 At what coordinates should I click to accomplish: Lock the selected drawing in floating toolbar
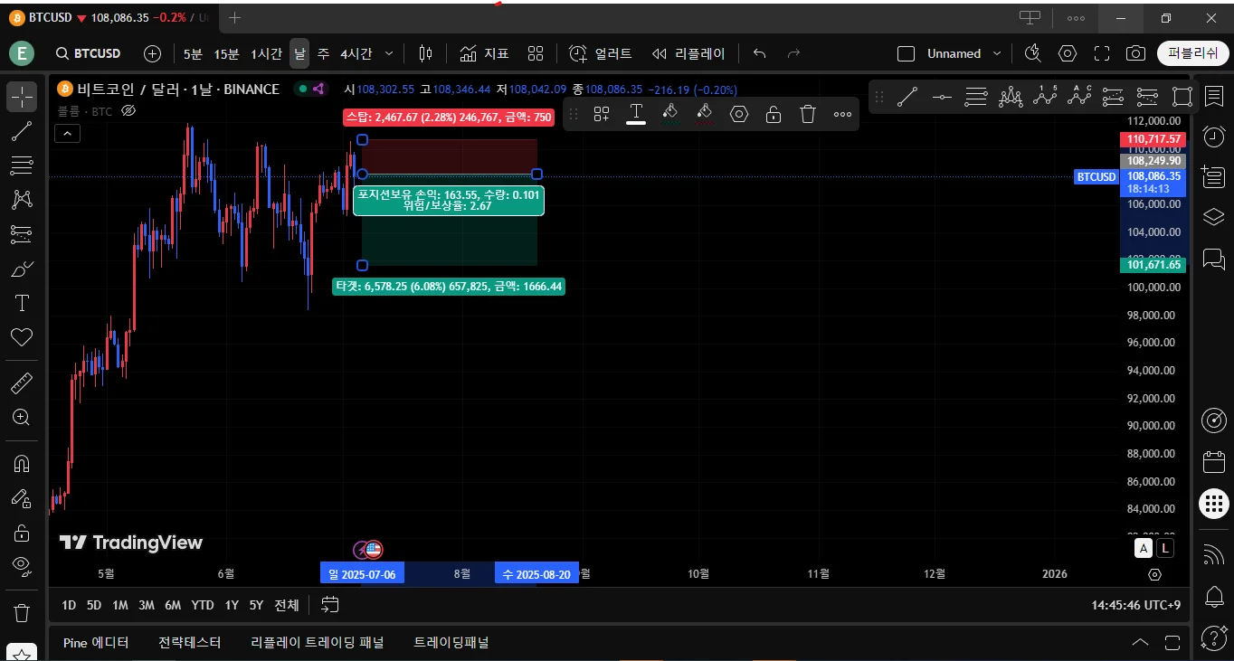[x=774, y=114]
